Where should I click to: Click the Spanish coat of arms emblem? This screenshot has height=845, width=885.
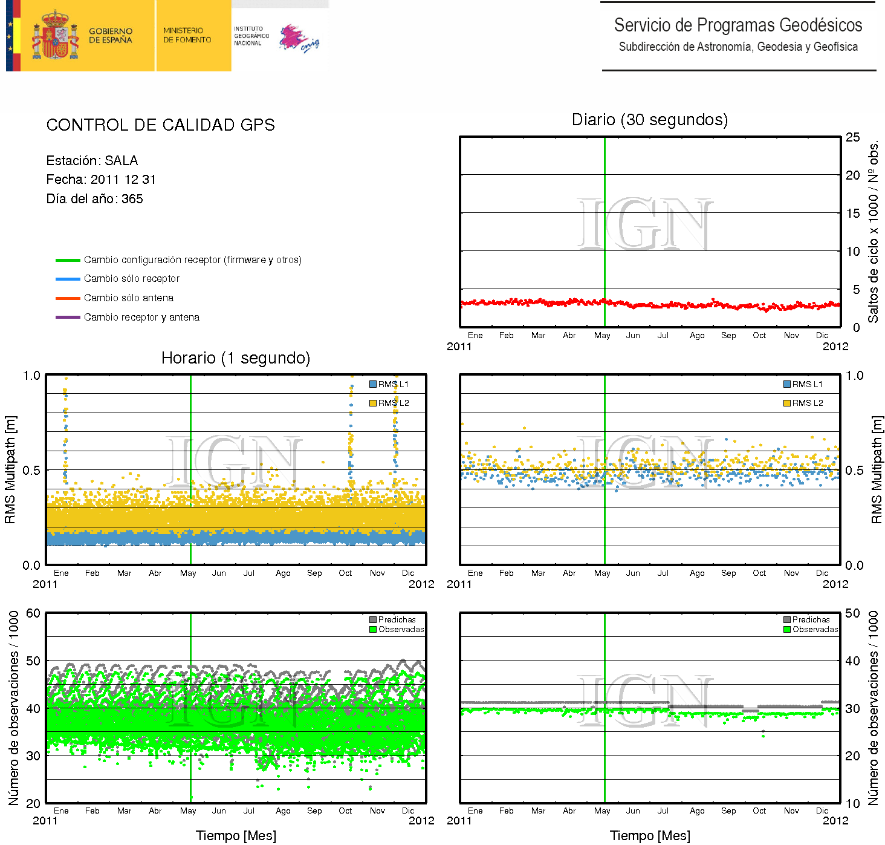(x=55, y=35)
